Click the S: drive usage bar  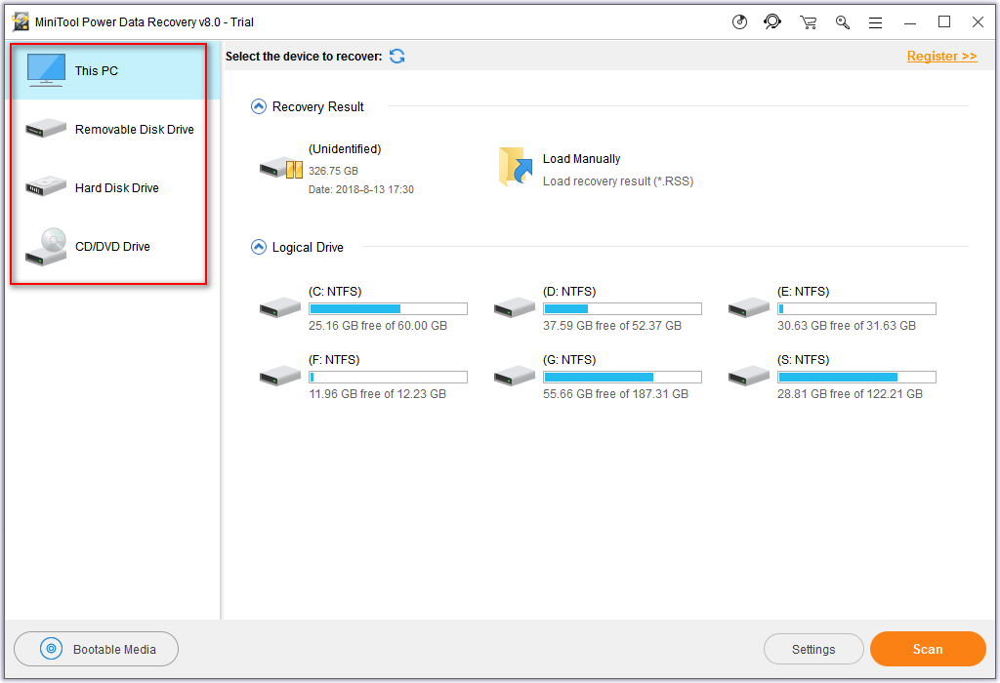tap(856, 378)
